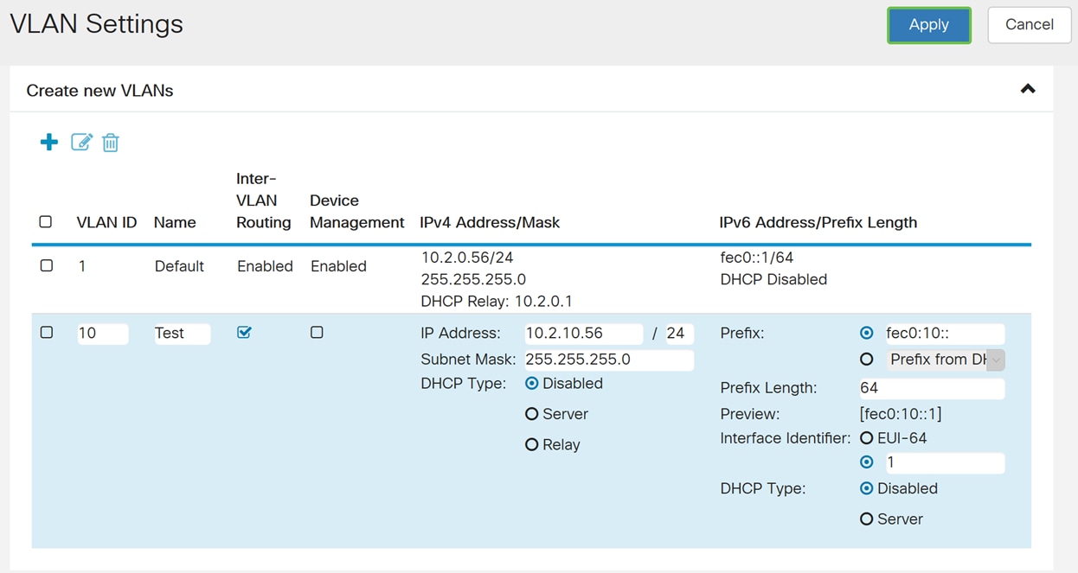Image resolution: width=1078 pixels, height=573 pixels.
Task: Click the plus icon to add a VLAN
Action: [x=48, y=142]
